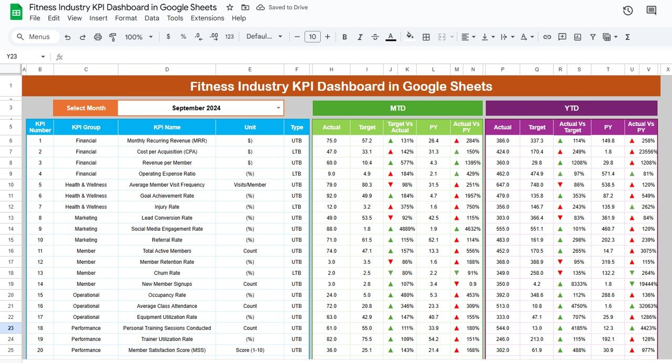672x363 pixels.
Task: Open the comments panel icon
Action: tap(652, 10)
